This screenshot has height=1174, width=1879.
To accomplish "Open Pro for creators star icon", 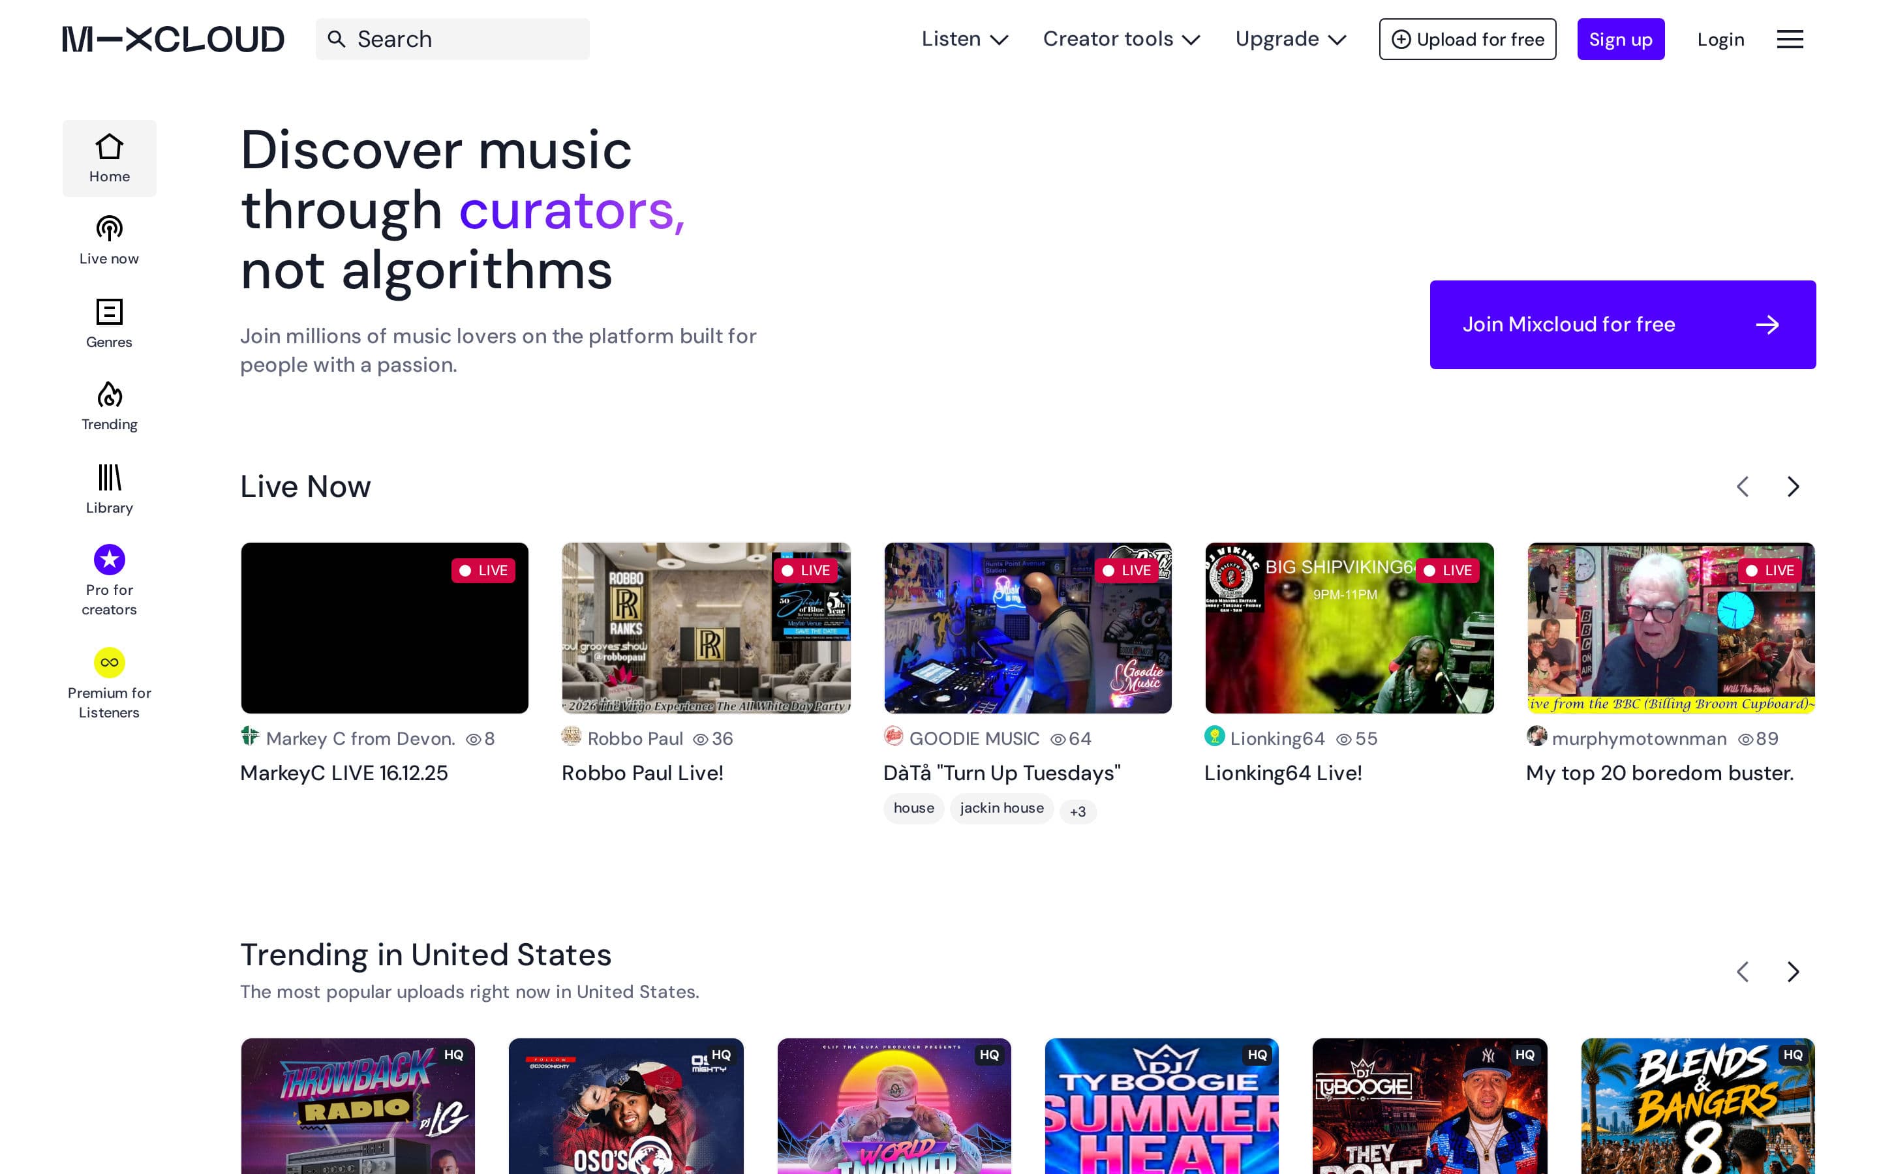I will point(110,559).
